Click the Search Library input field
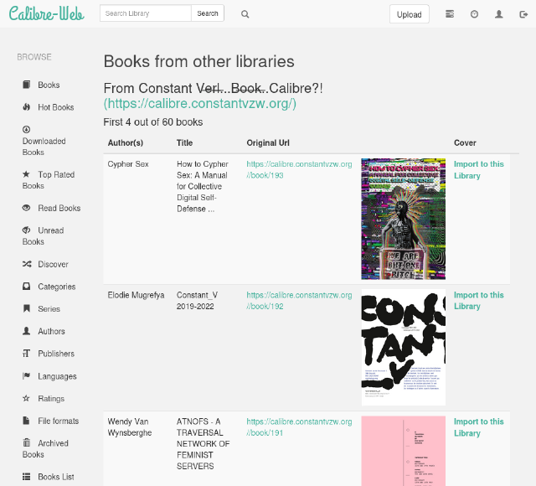Image resolution: width=536 pixels, height=486 pixels. point(146,13)
